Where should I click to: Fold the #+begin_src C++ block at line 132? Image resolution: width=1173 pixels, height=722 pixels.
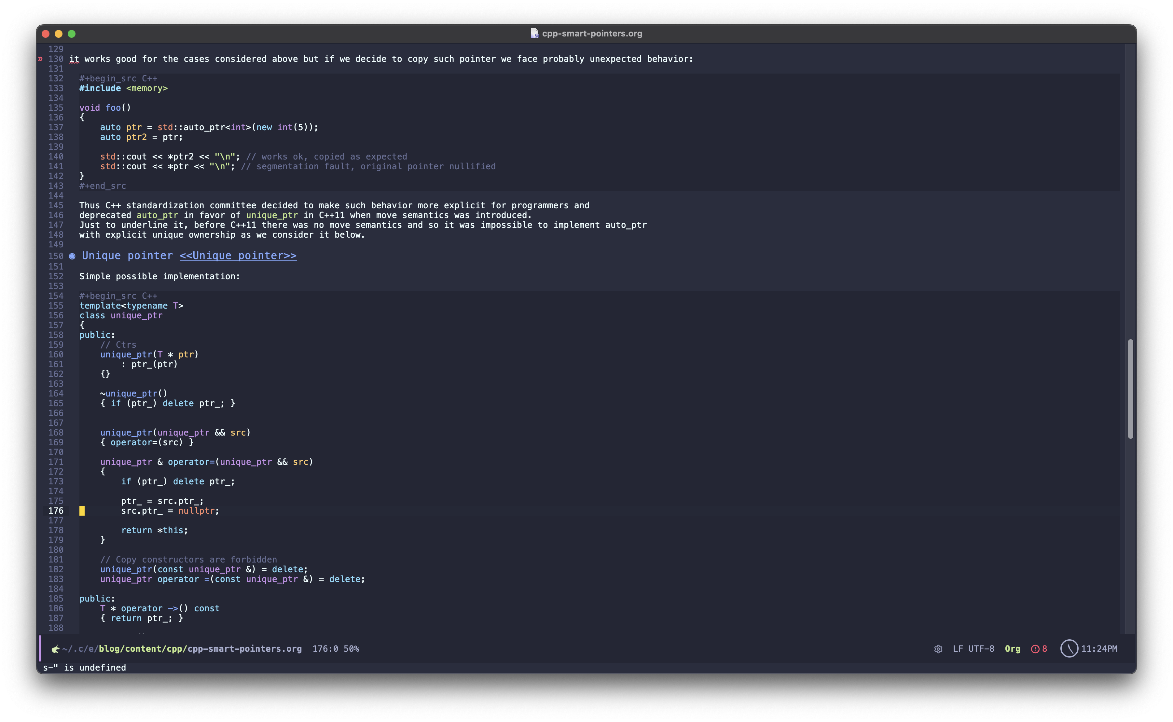tap(118, 78)
